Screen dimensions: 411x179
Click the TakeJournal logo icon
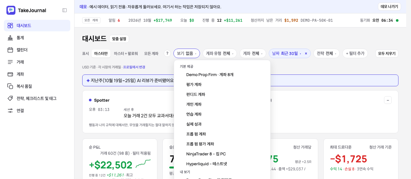click(11, 10)
